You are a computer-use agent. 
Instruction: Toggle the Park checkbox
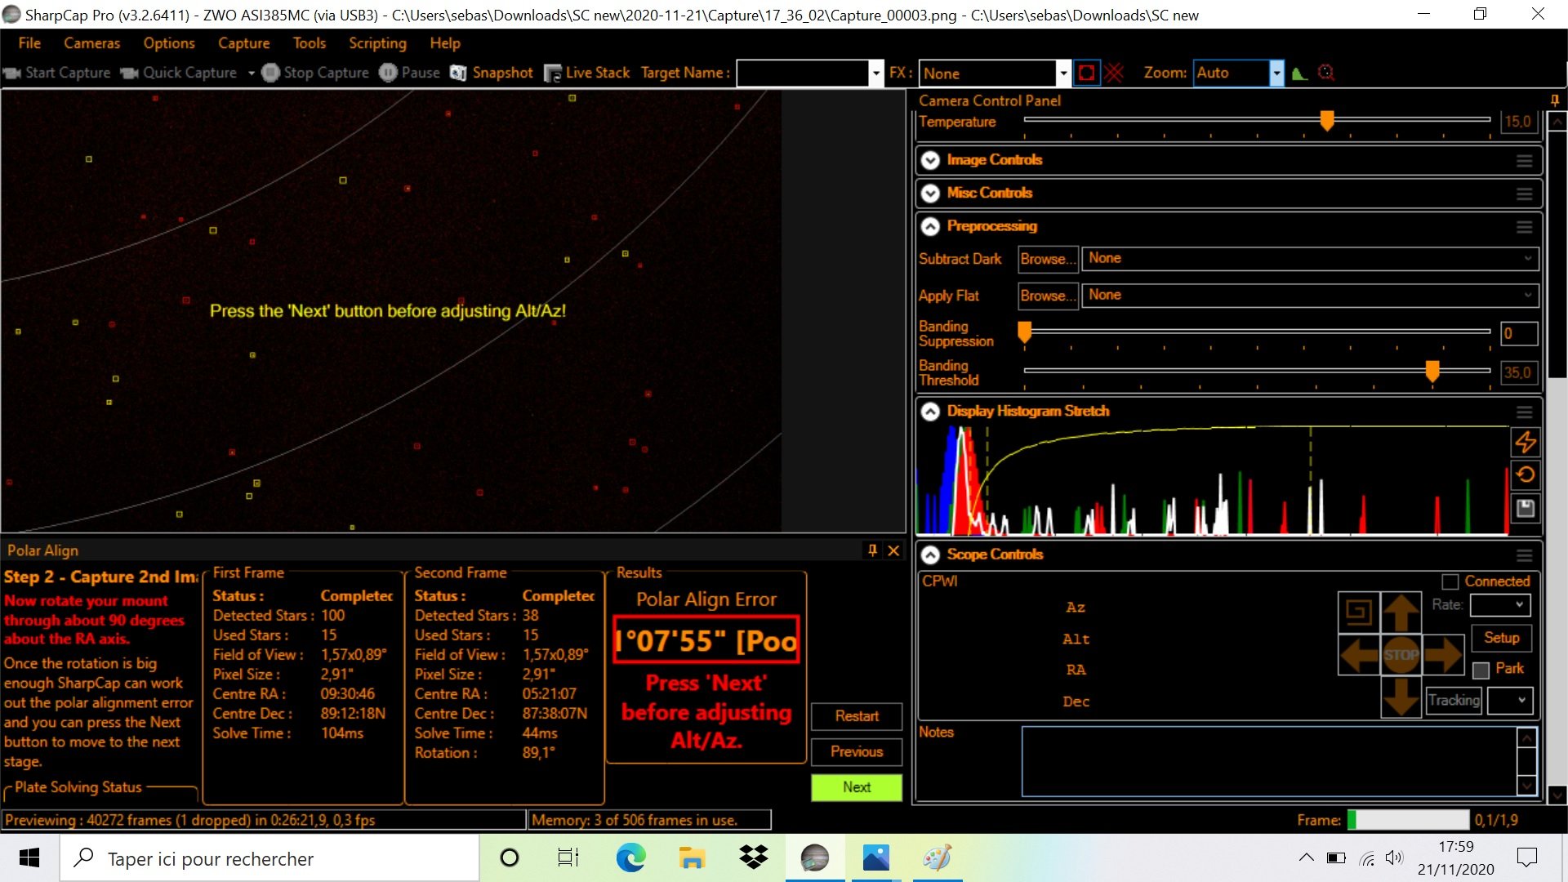coord(1481,670)
